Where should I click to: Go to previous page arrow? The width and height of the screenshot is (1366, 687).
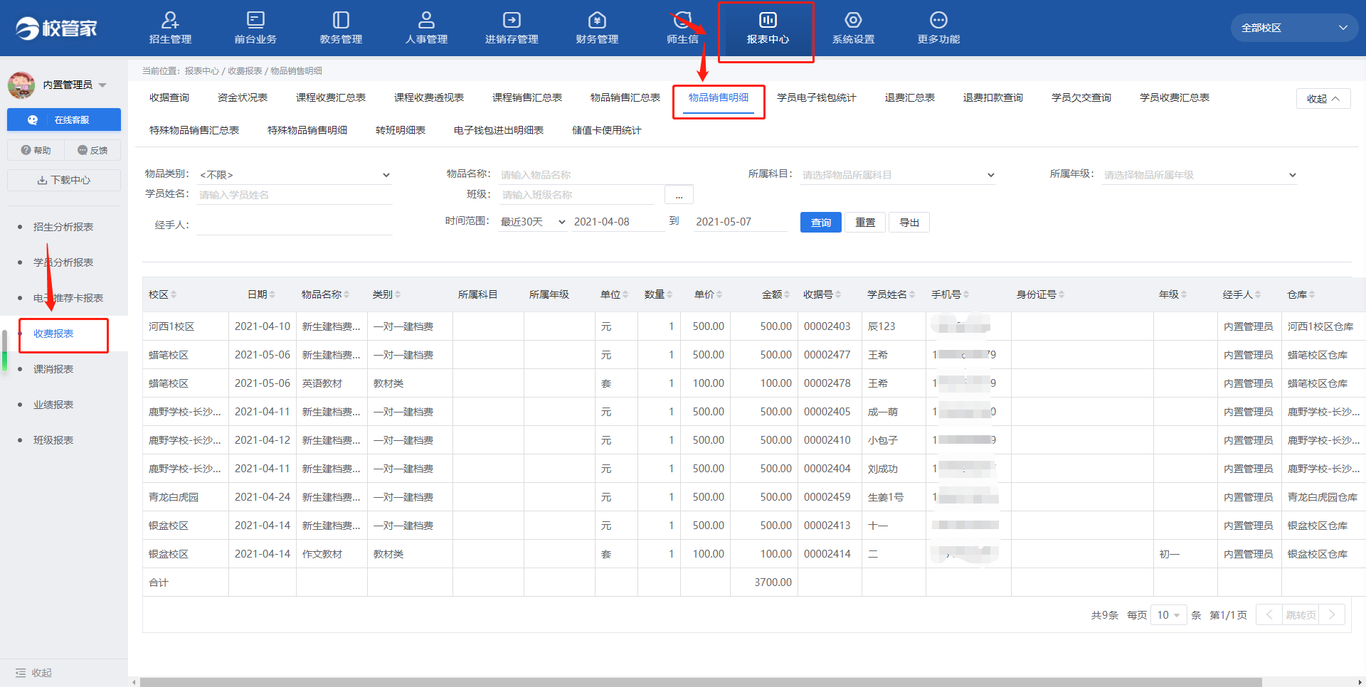click(1269, 615)
